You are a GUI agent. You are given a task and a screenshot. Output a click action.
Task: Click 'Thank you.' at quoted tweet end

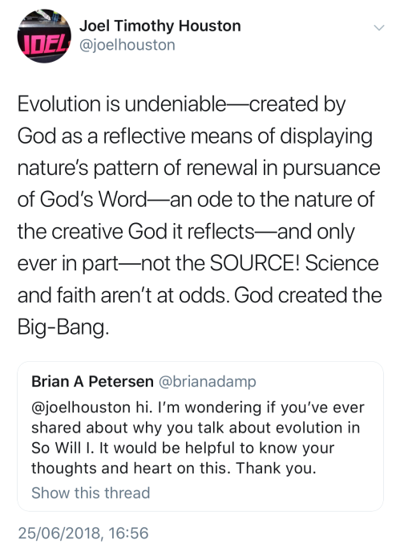coord(277,469)
